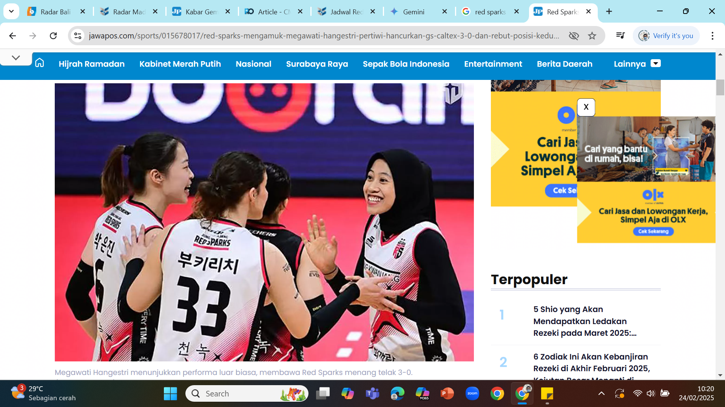This screenshot has height=407, width=725.
Task: View site information icon in address bar
Action: click(x=78, y=36)
